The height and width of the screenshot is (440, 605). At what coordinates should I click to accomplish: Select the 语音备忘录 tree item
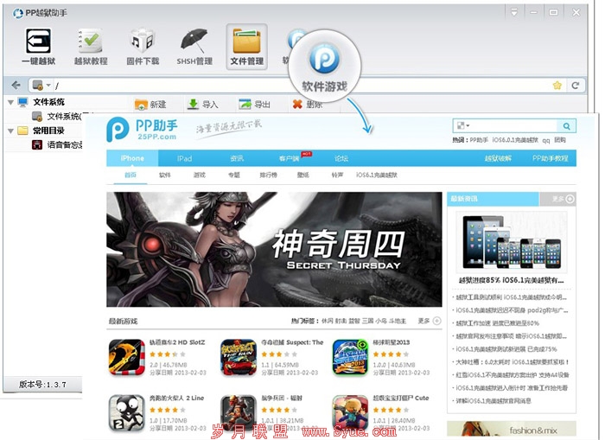tap(58, 144)
